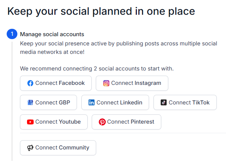The height and width of the screenshot is (162, 226).
Task: Click the Pinterest logo icon
Action: (x=102, y=122)
